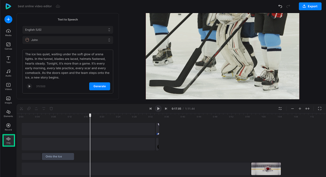Click the bring forward icon in timeline toolbar
Screen dimensions: 326x177
click(36, 109)
